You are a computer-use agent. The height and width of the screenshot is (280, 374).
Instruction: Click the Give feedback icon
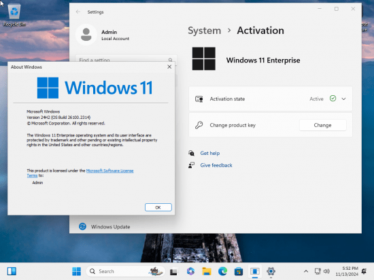pyautogui.click(x=191, y=165)
